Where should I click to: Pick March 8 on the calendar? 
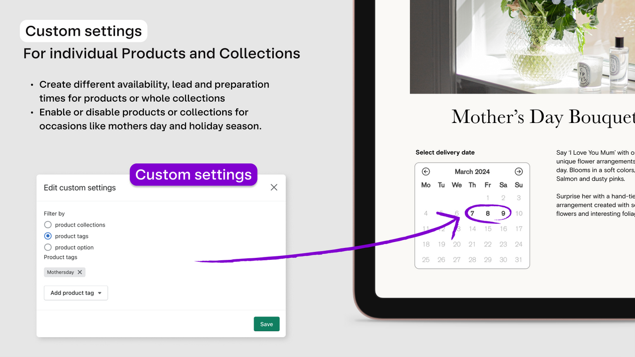point(488,213)
